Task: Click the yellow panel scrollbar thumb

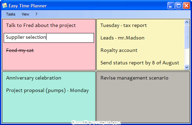Action: pos(187,37)
